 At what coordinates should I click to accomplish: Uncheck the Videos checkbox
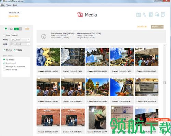(x=14, y=50)
